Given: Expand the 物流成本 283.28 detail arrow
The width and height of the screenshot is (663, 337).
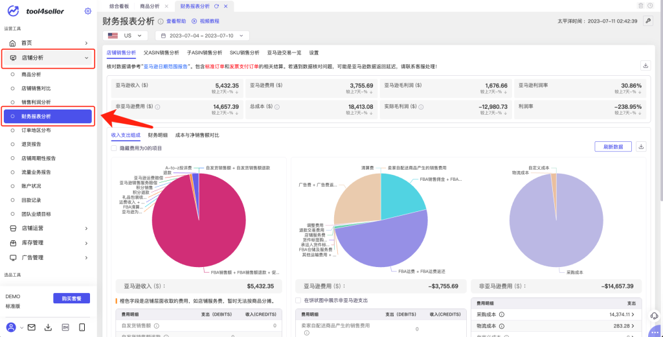Looking at the screenshot, I should coord(633,326).
